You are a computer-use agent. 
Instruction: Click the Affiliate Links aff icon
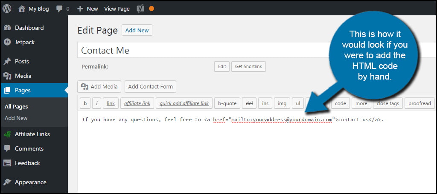[8, 134]
